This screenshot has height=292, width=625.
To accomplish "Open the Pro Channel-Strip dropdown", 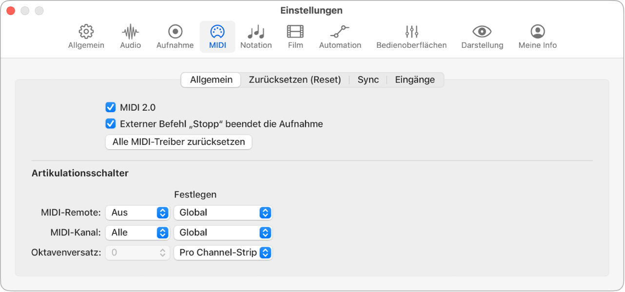I will 223,253.
